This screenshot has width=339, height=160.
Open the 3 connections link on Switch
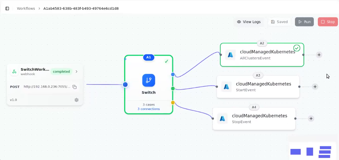(x=149, y=109)
